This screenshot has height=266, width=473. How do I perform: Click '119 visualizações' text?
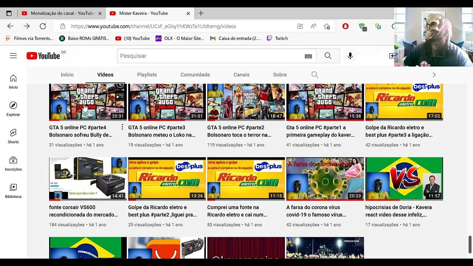tap(225, 145)
